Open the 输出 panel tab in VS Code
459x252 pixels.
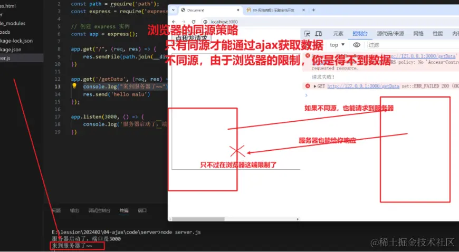pos(74,210)
